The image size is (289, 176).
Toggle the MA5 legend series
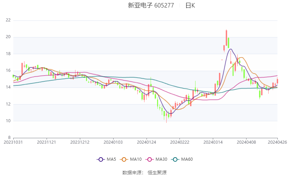click(106, 159)
